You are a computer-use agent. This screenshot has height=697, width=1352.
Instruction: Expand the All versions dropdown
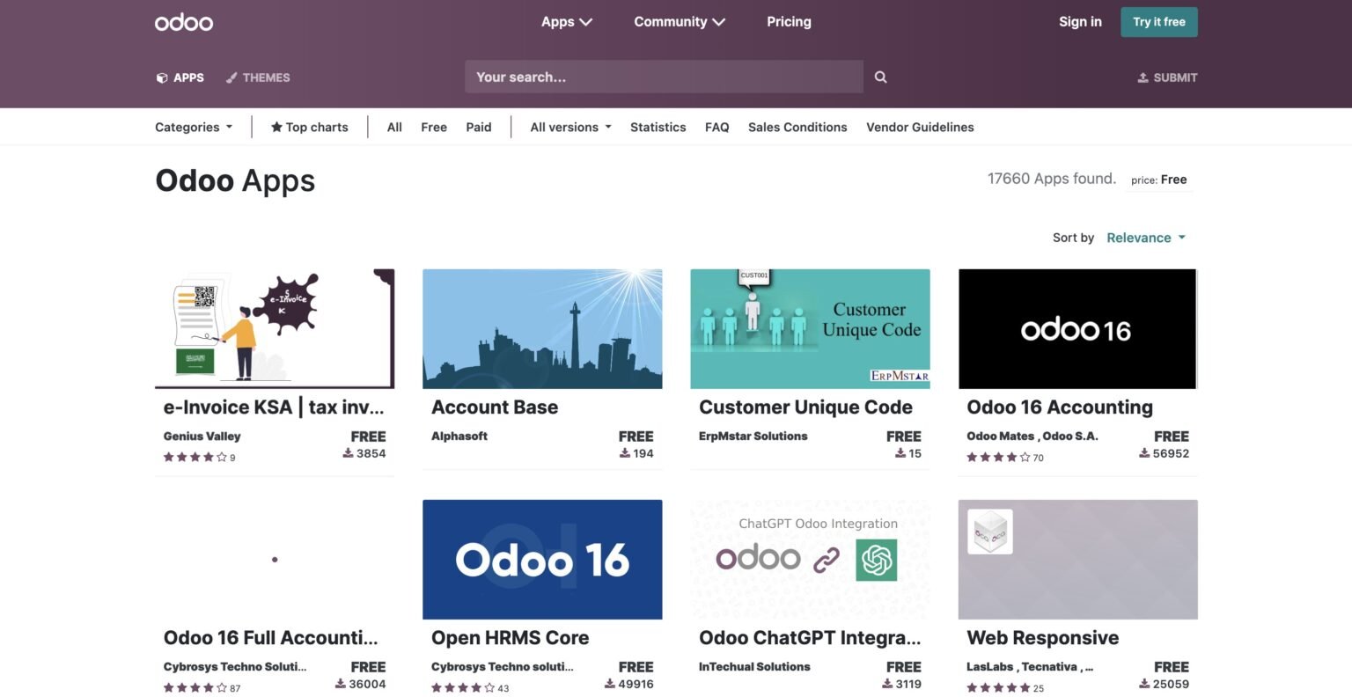click(x=569, y=127)
